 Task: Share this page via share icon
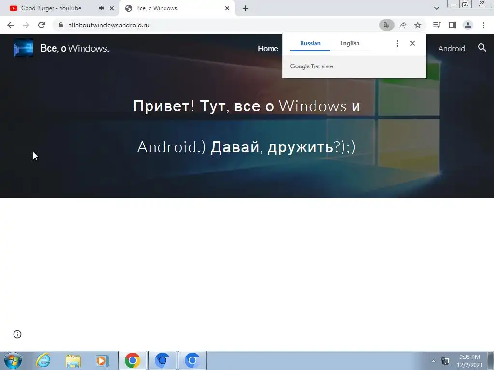point(402,25)
